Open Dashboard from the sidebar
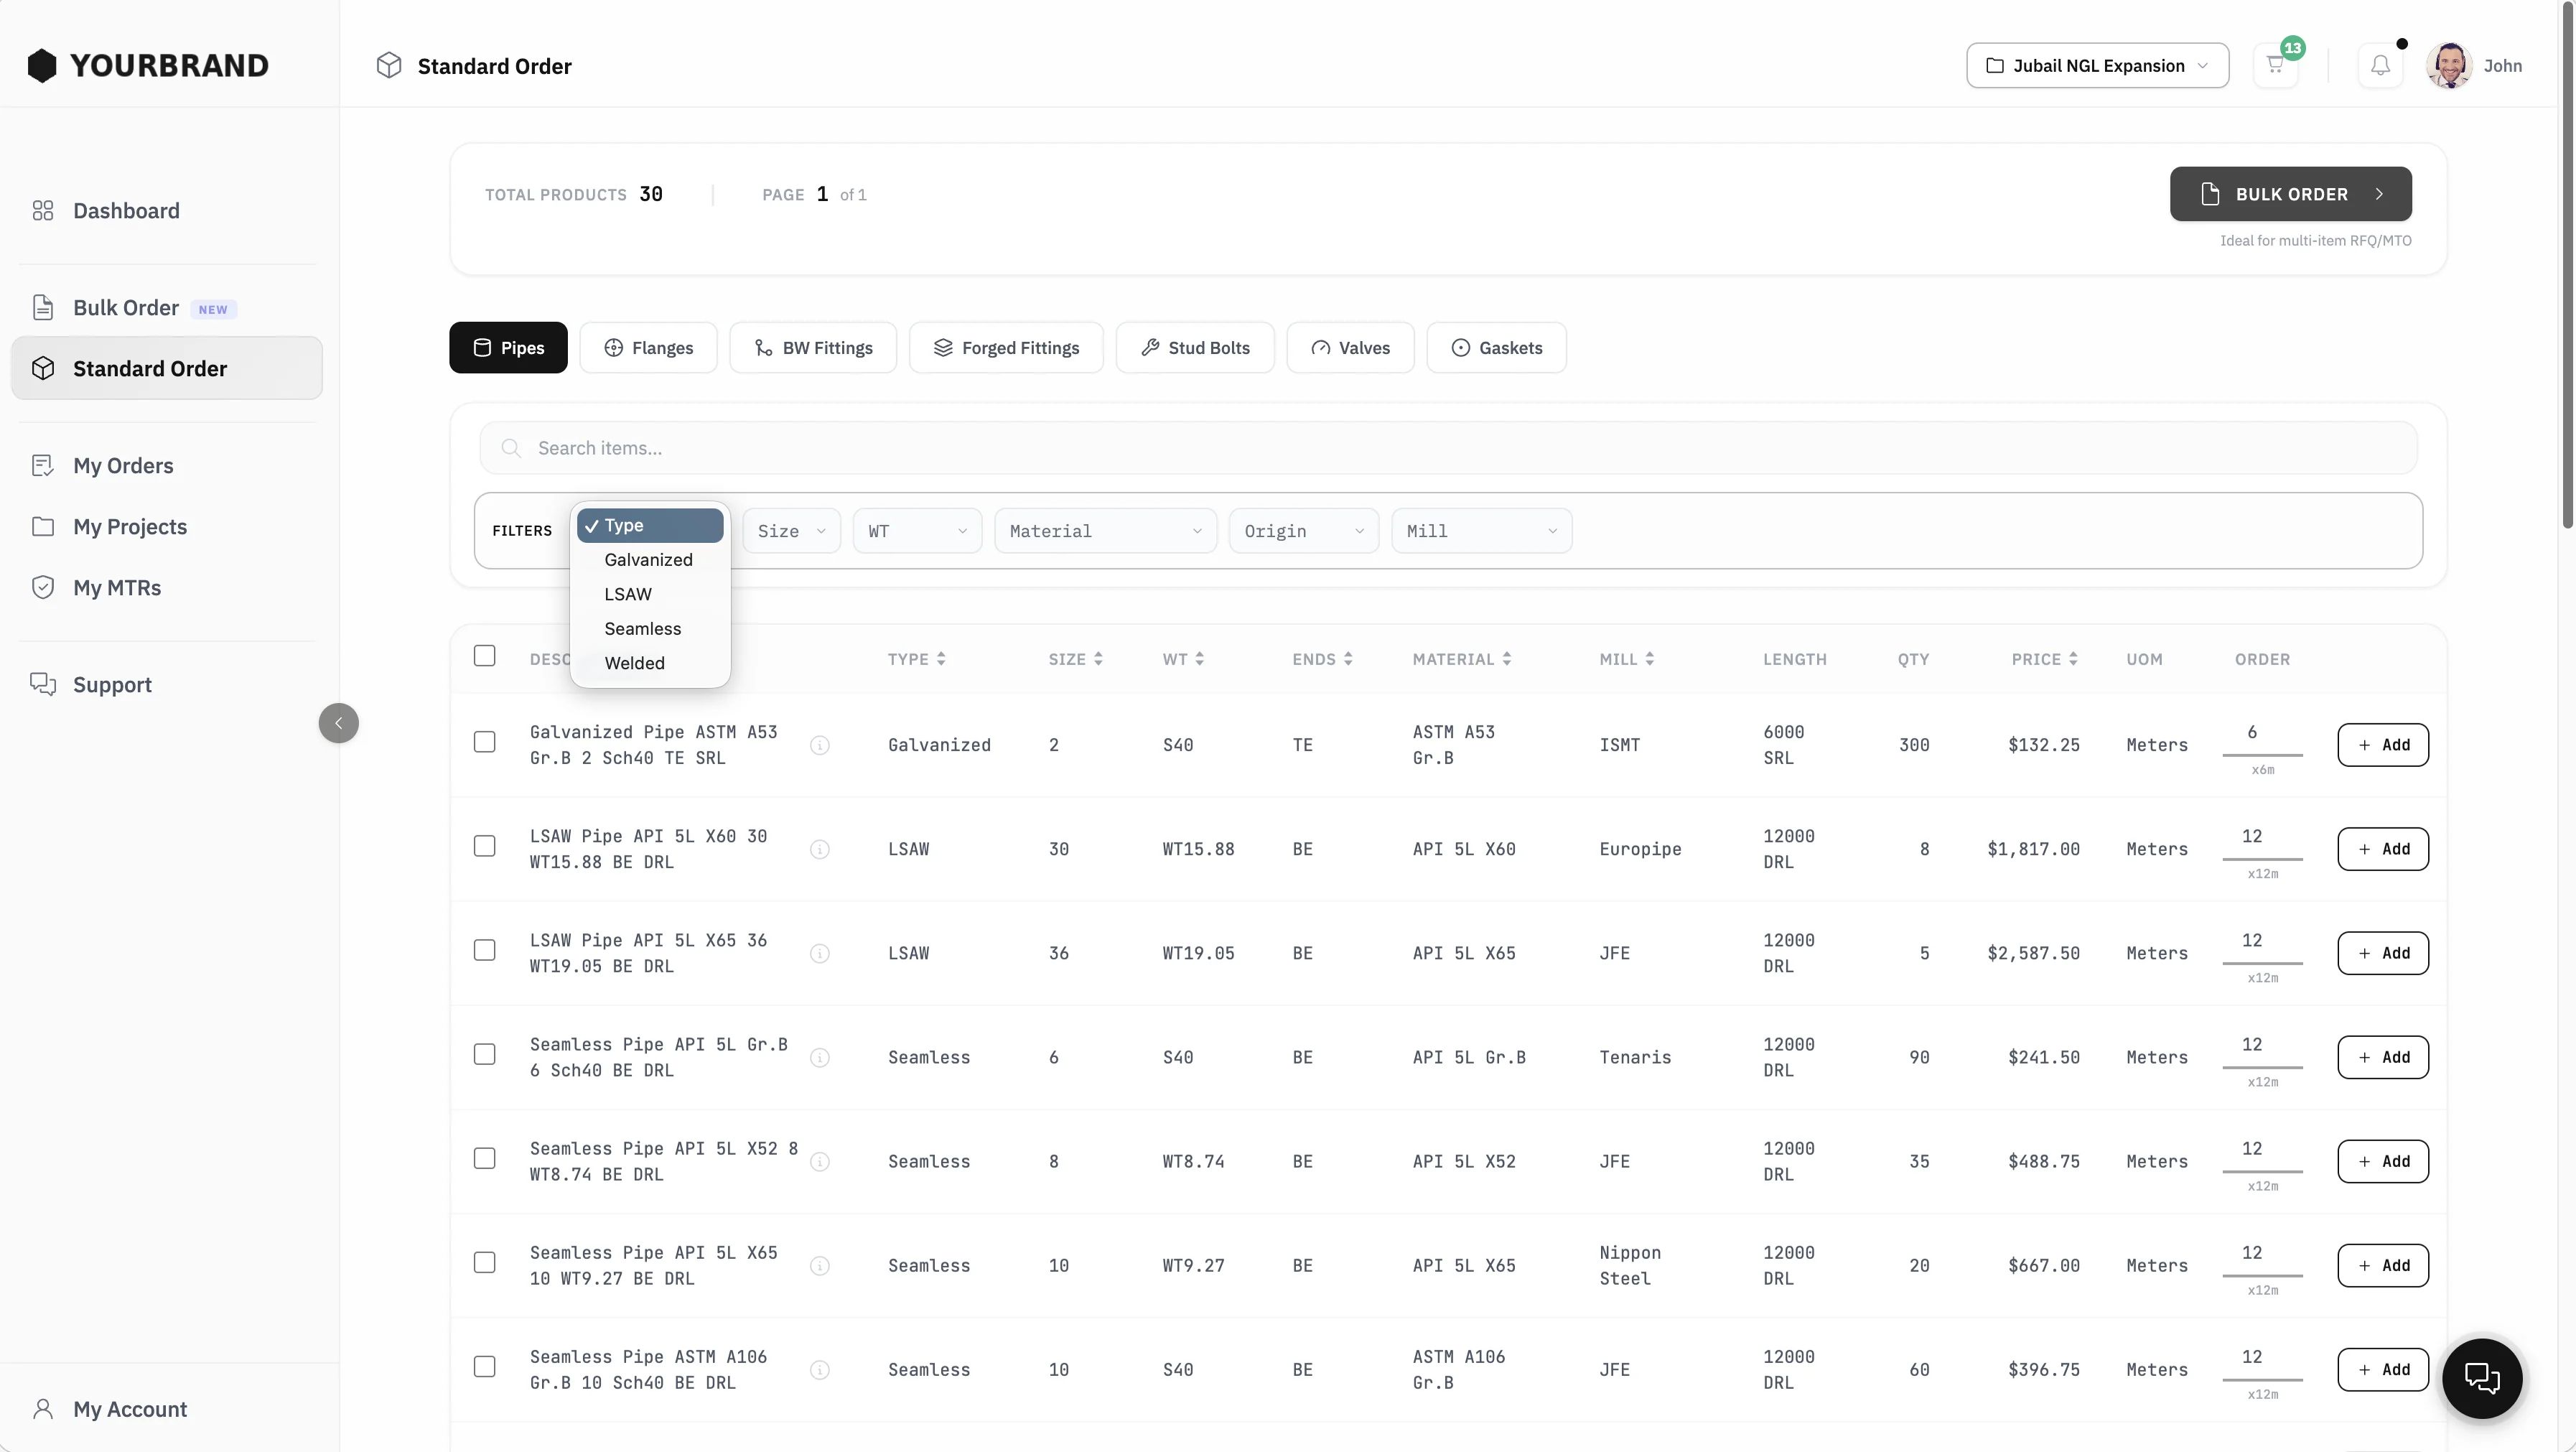Screen dimensions: 2576x1452 pyautogui.click(x=126, y=210)
